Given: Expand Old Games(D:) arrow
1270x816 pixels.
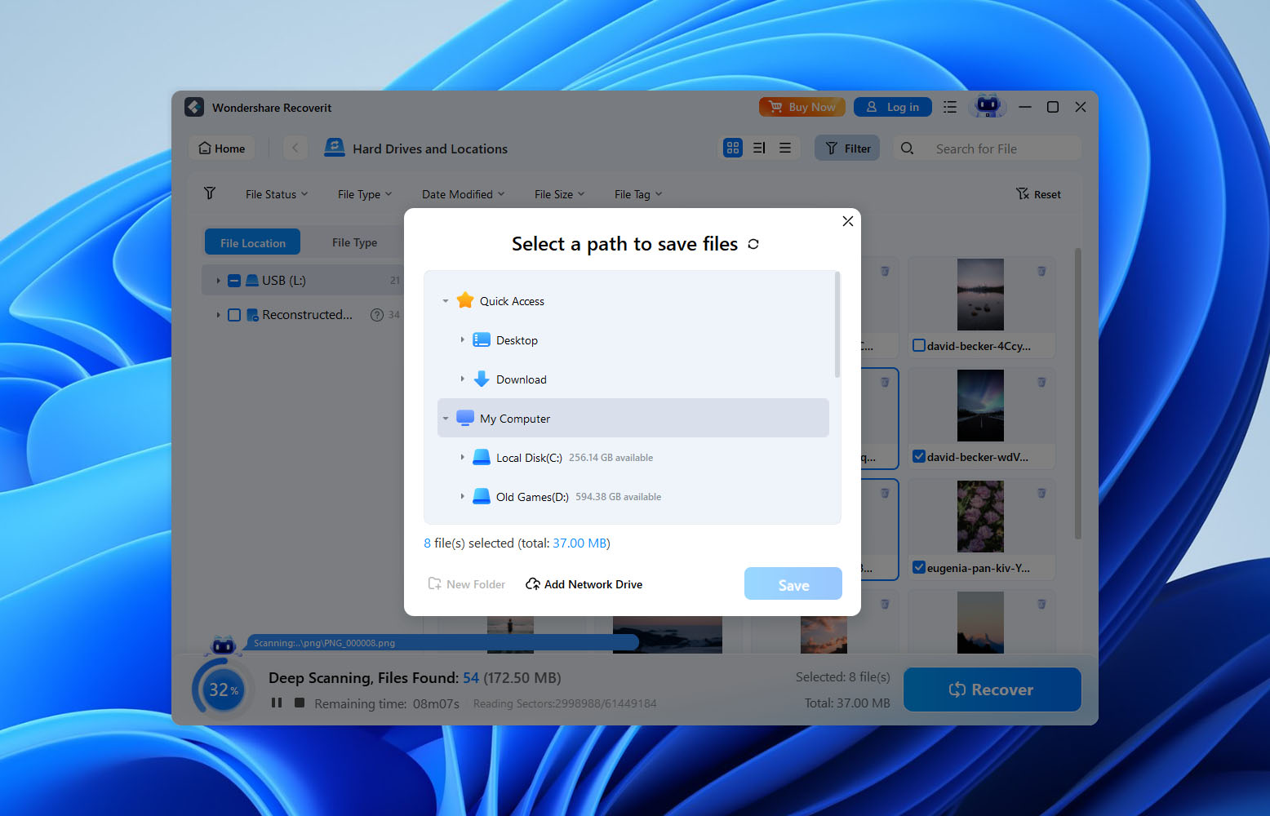Looking at the screenshot, I should point(462,496).
